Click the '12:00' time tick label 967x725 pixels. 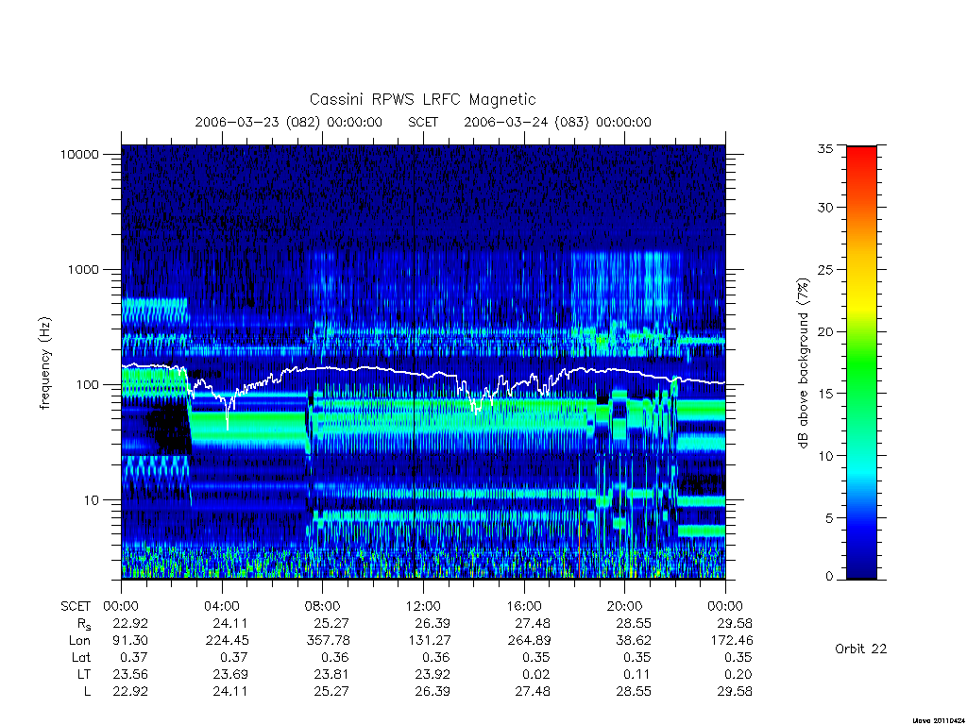point(423,606)
